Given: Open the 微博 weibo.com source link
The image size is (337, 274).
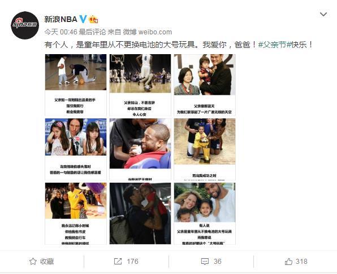Looking at the screenshot, I should click(x=148, y=32).
